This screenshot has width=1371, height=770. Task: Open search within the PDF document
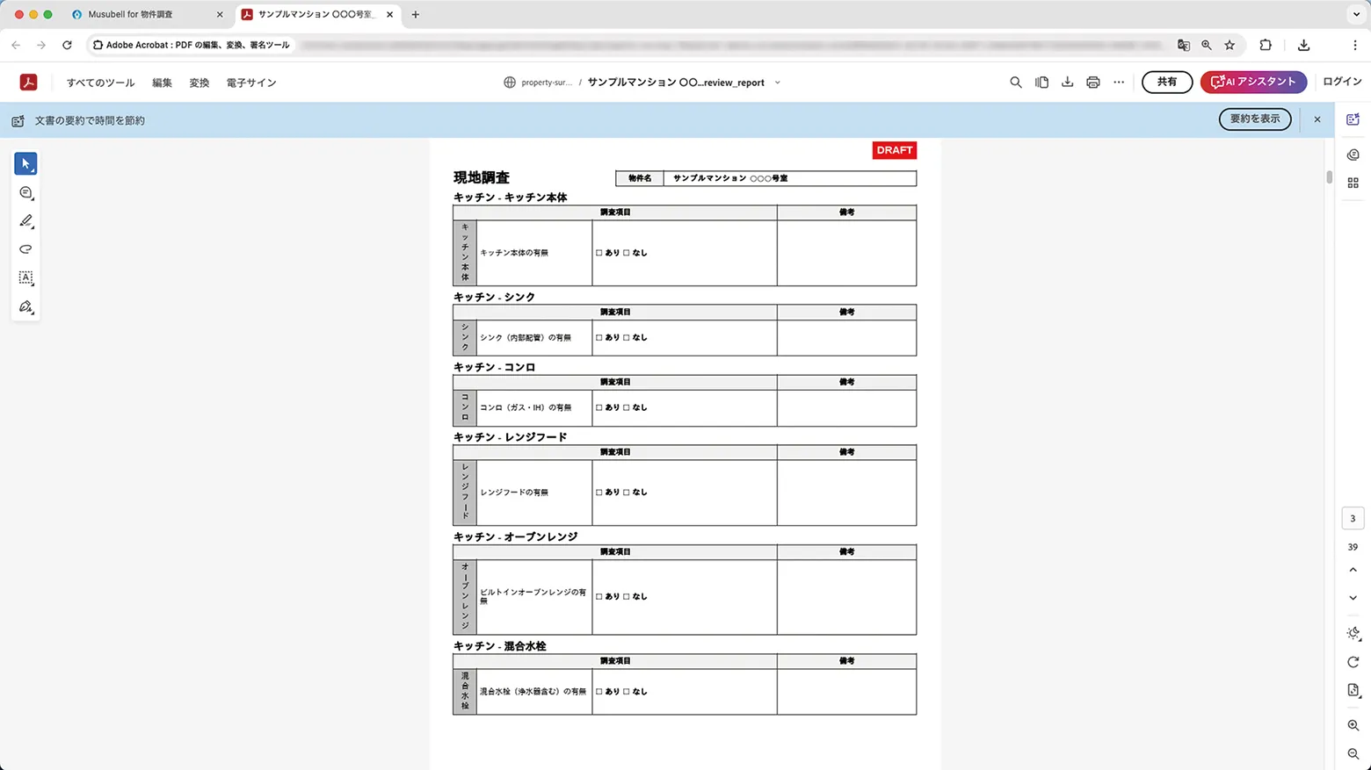[x=1015, y=82]
